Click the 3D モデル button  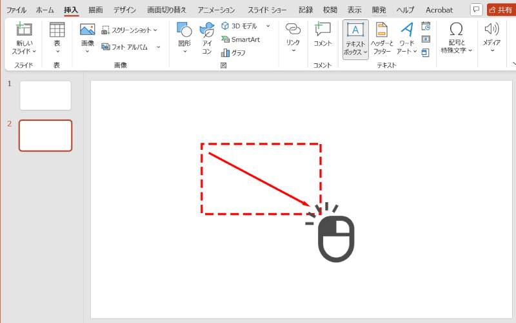pyautogui.click(x=239, y=26)
